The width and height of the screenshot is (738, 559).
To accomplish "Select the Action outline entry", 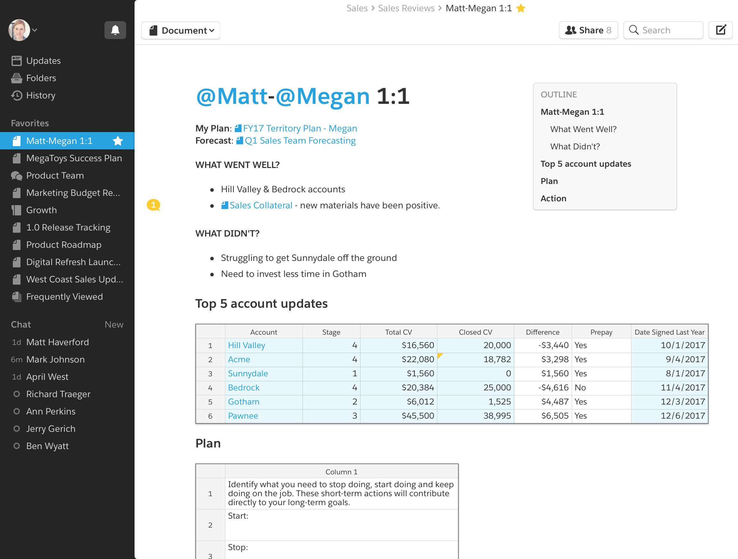I will pos(553,199).
